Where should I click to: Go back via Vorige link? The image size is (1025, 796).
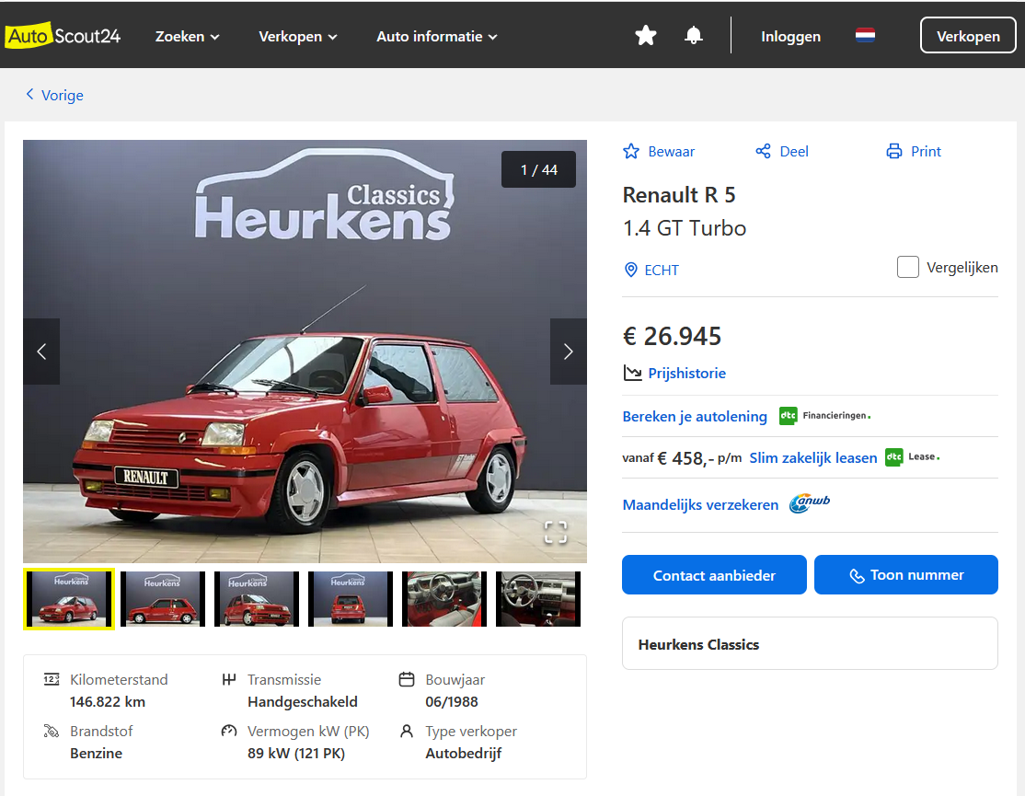click(x=54, y=95)
